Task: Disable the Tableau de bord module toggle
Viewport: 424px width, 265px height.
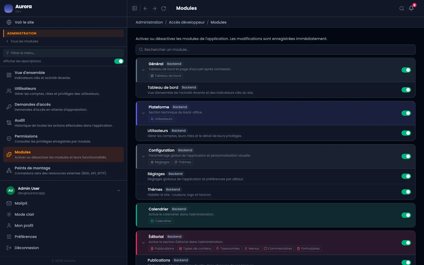Action: (406, 90)
